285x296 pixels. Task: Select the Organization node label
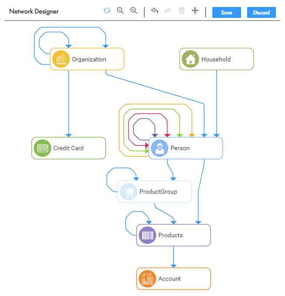point(89,60)
